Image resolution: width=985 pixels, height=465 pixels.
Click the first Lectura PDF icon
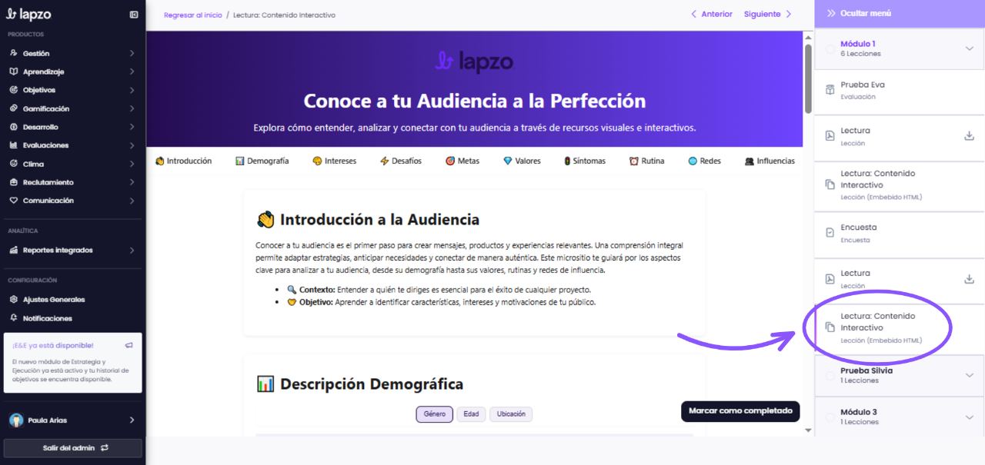[830, 136]
